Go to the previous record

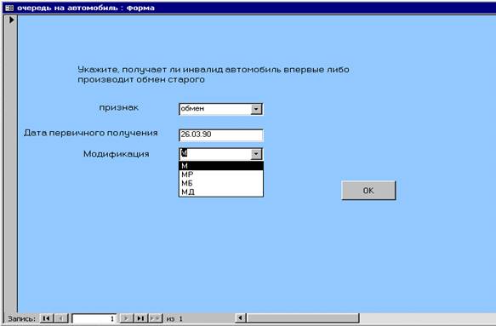pos(61,318)
